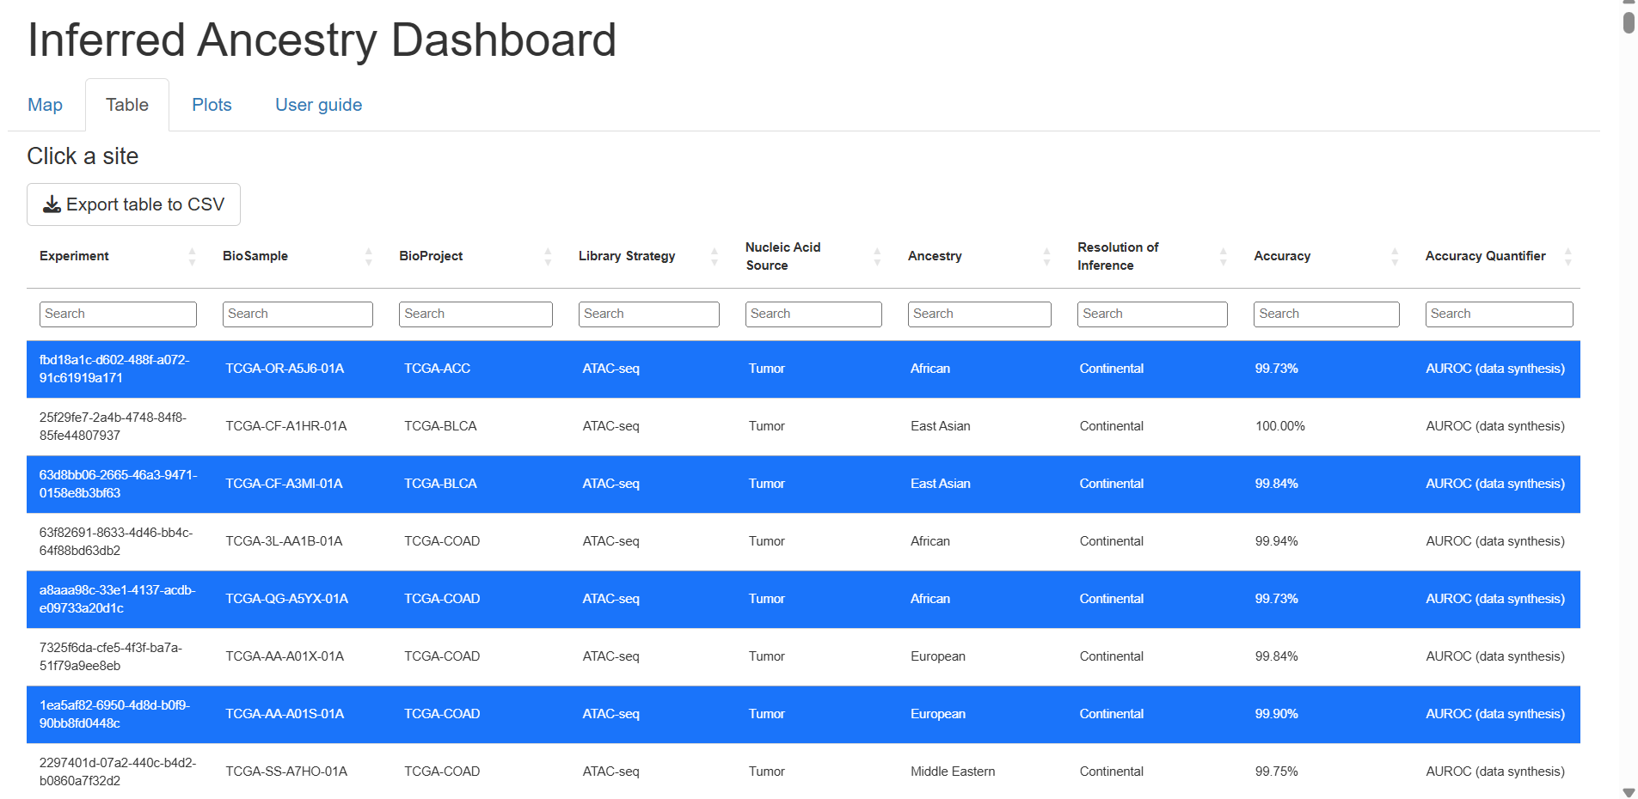Select experiment a8aaa98c-33e1-4137-acdb-e09733a20d1c cell
The width and height of the screenshot is (1638, 799).
click(117, 599)
